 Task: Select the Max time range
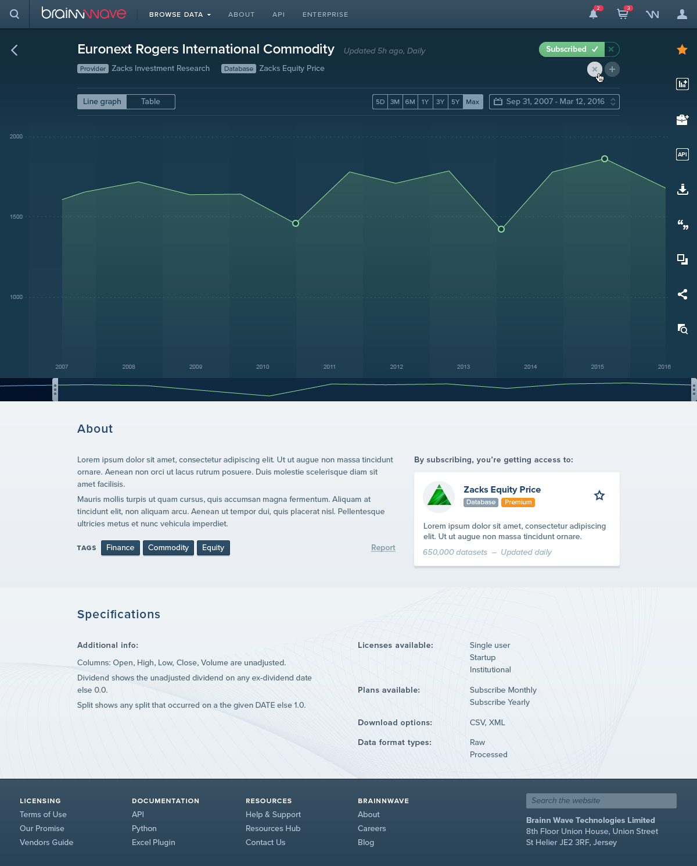pos(473,102)
